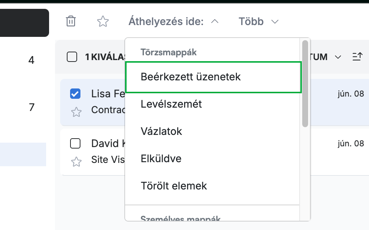Image resolution: width=369 pixels, height=230 pixels.
Task: Star the selected message via toolbar star
Action: point(103,21)
